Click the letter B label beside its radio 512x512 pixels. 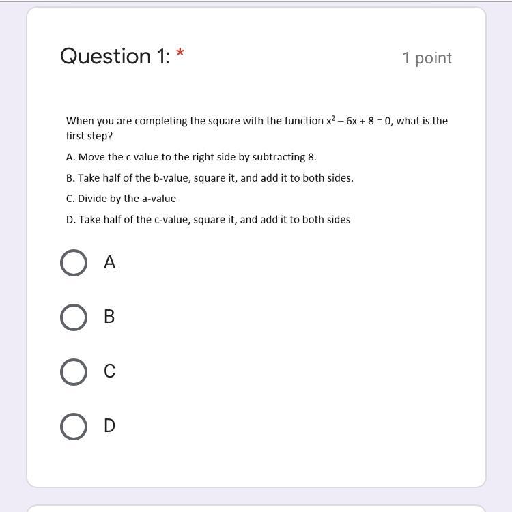coord(109,316)
